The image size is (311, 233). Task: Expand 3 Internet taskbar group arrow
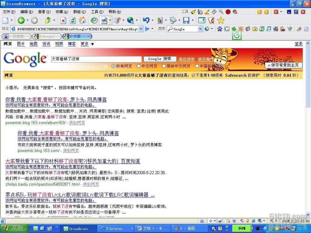pyautogui.click(x=132, y=228)
